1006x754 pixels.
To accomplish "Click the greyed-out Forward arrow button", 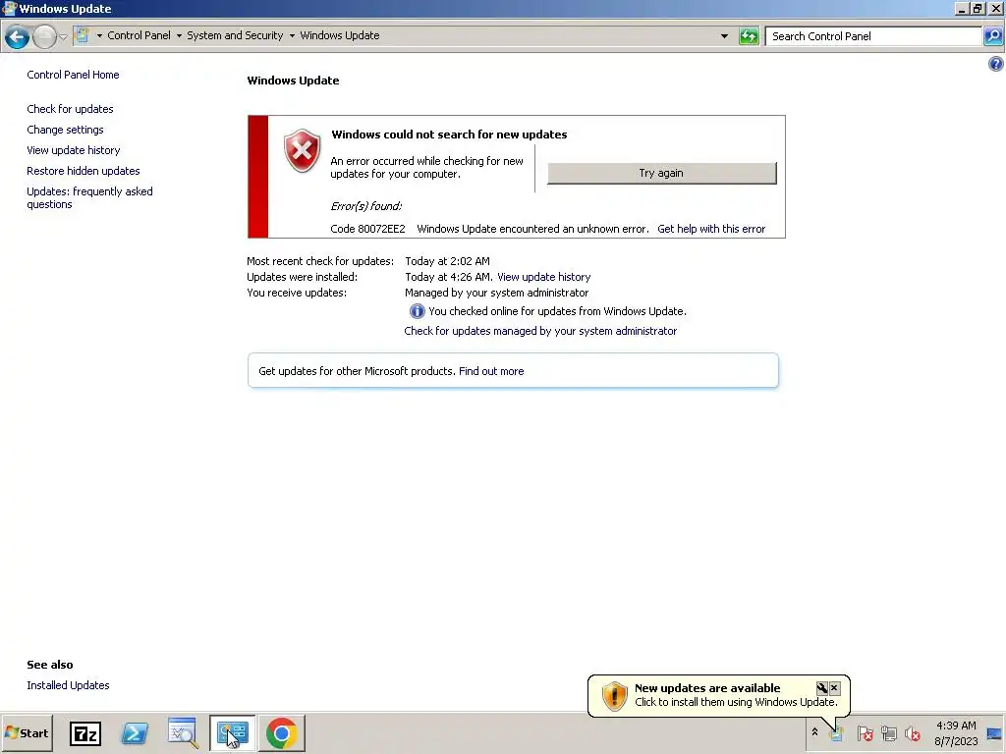I will coord(44,36).
